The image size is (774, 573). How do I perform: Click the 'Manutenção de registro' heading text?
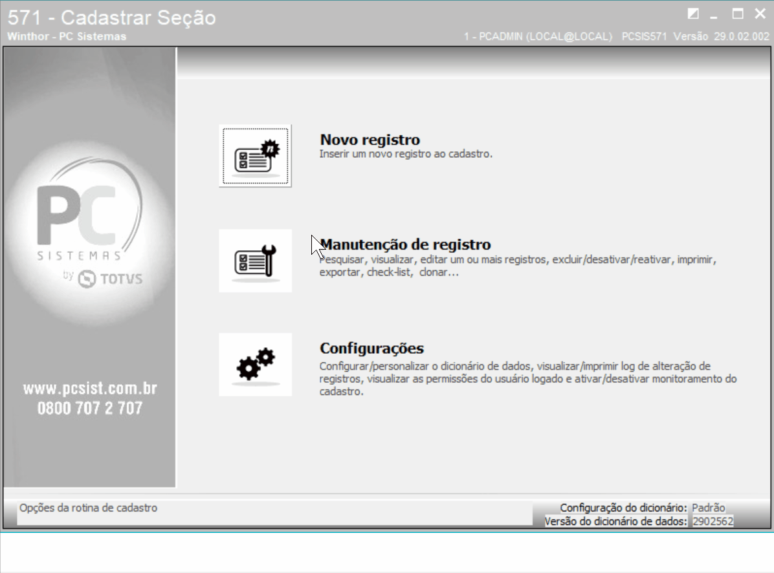tap(405, 244)
